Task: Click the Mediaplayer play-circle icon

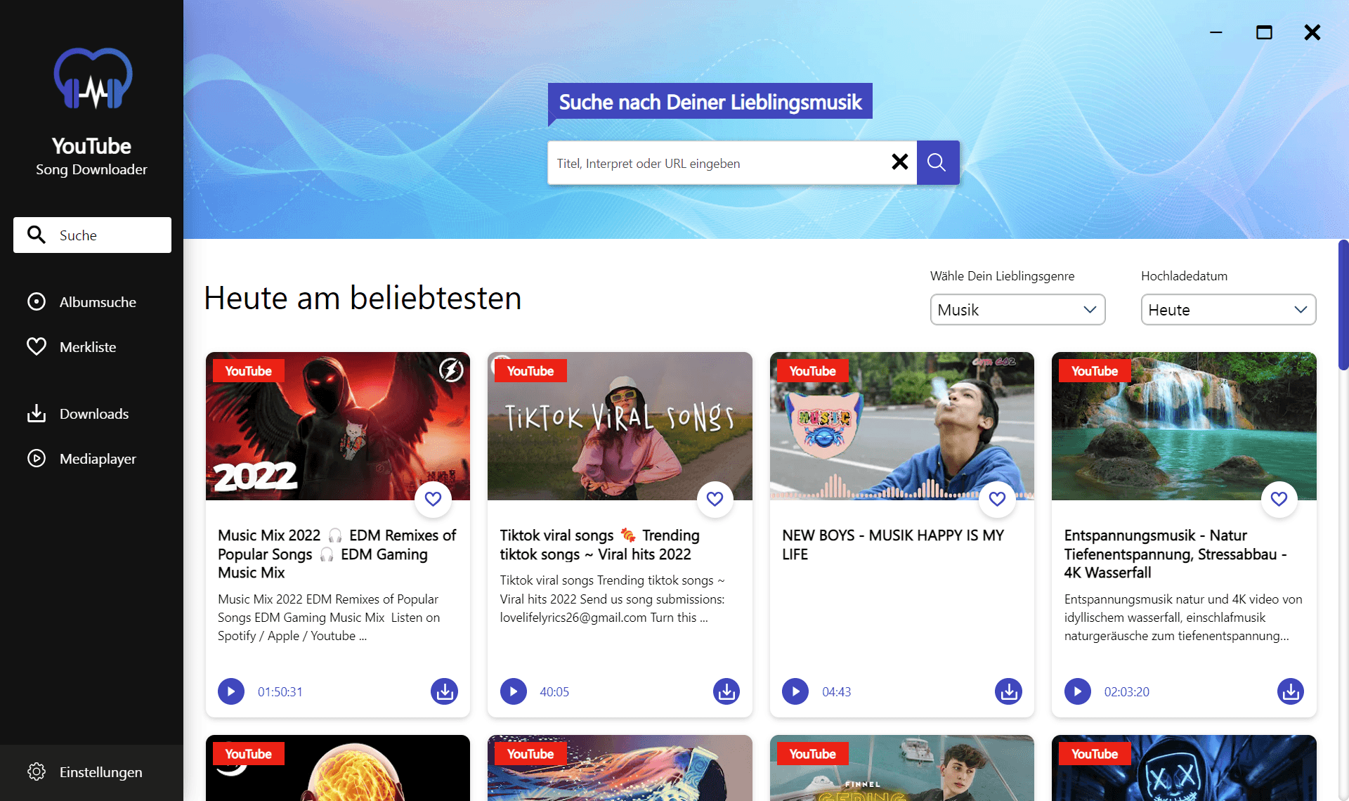Action: [37, 458]
